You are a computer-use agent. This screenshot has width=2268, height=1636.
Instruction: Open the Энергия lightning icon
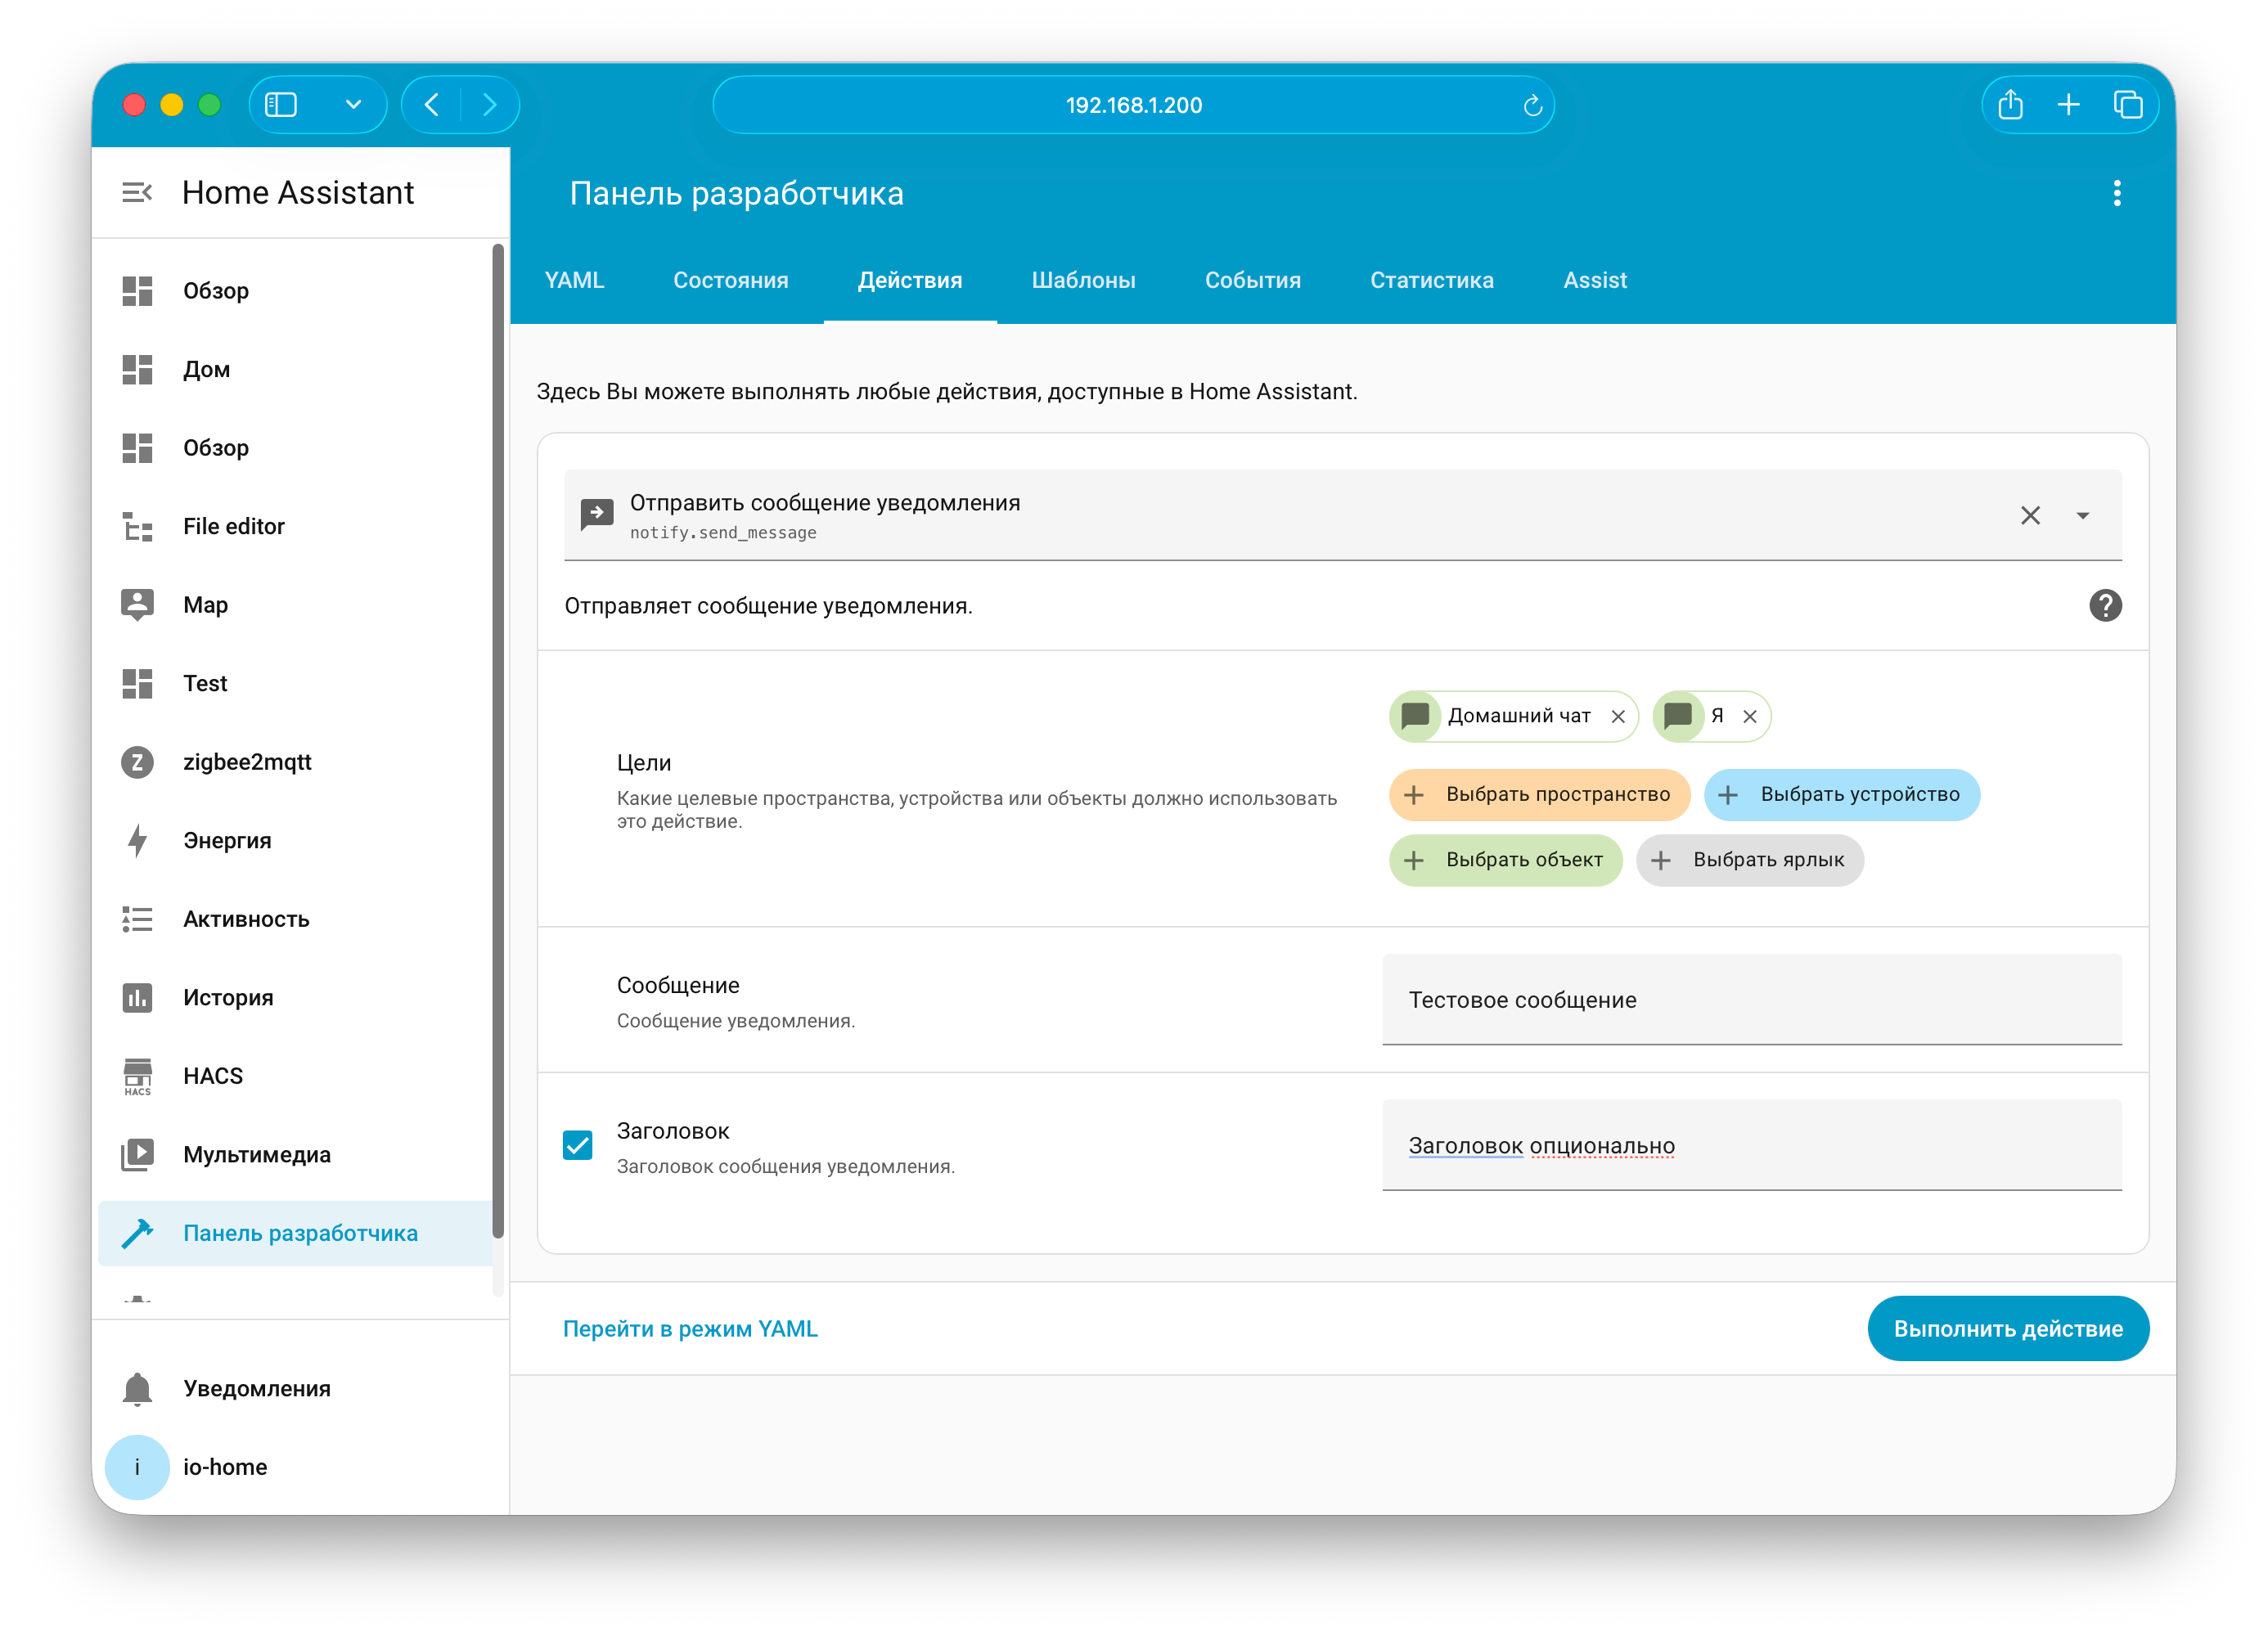(x=137, y=840)
